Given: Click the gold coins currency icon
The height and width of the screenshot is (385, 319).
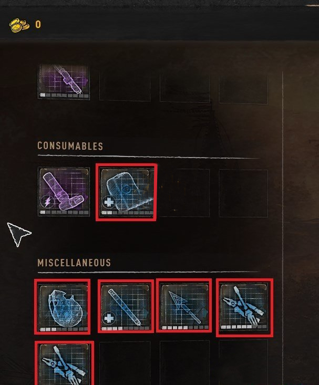Looking at the screenshot, I should pyautogui.click(x=19, y=25).
